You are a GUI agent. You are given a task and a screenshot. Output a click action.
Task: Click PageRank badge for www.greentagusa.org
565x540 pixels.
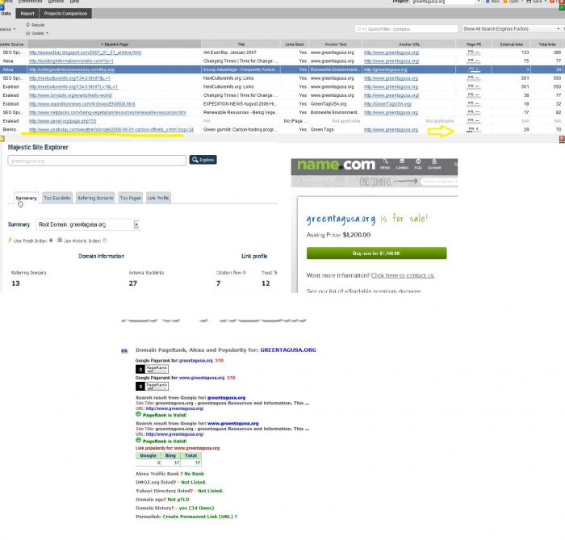click(152, 386)
